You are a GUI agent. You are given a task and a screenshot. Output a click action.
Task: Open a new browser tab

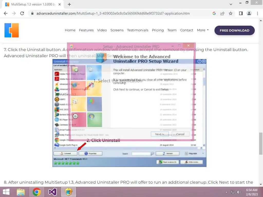point(69,4)
